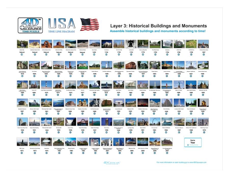Click the small 4D Cityscape footer logo
Image resolution: width=229 pixels, height=178 pixels.
click(x=112, y=163)
